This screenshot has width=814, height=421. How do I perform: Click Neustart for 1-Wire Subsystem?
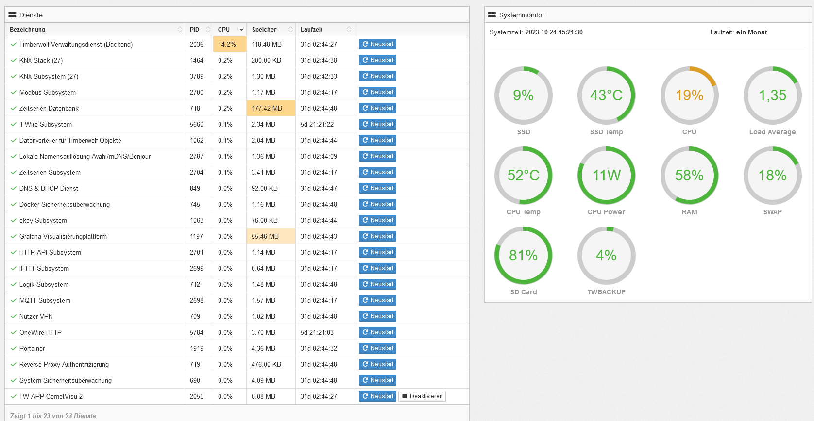click(377, 124)
